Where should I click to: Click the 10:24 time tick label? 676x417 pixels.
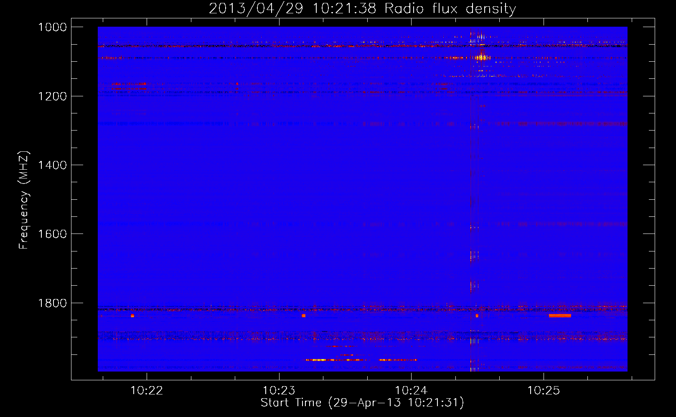411,390
